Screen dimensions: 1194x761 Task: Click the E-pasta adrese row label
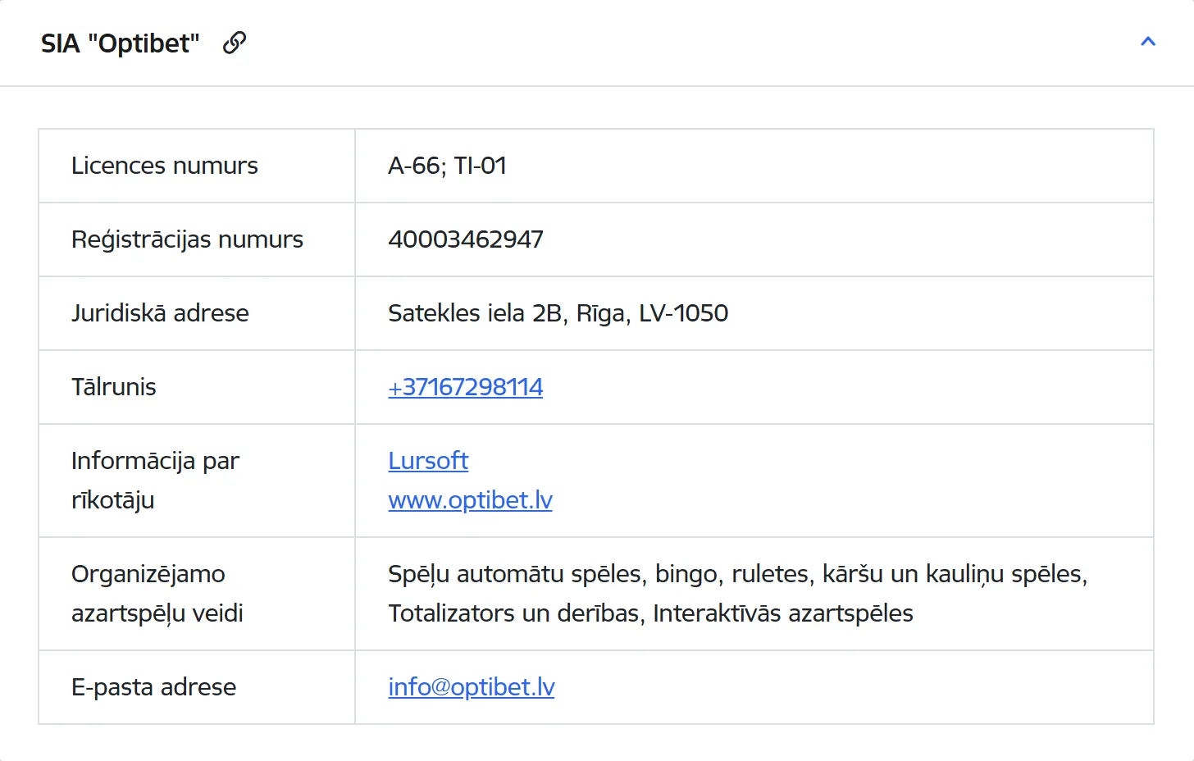point(153,687)
